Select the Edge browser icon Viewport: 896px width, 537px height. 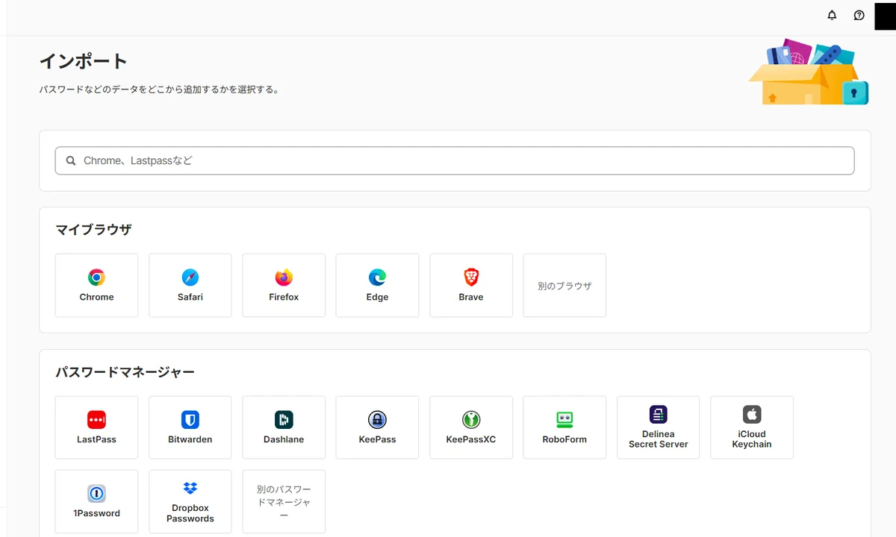(x=377, y=277)
